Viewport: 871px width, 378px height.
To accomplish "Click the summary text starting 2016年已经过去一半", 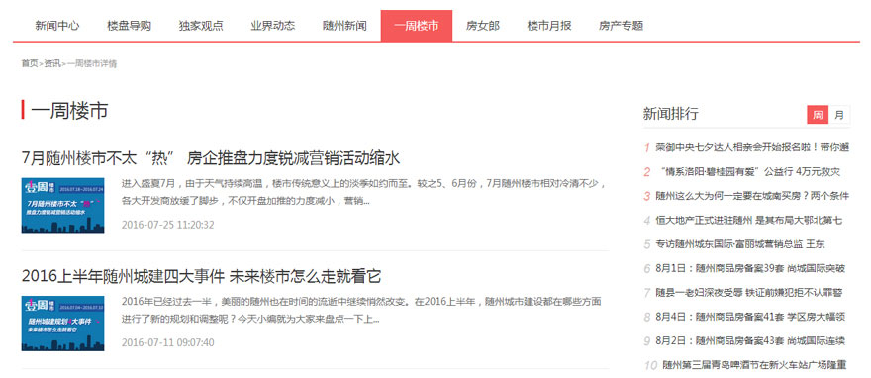I will pos(361,311).
